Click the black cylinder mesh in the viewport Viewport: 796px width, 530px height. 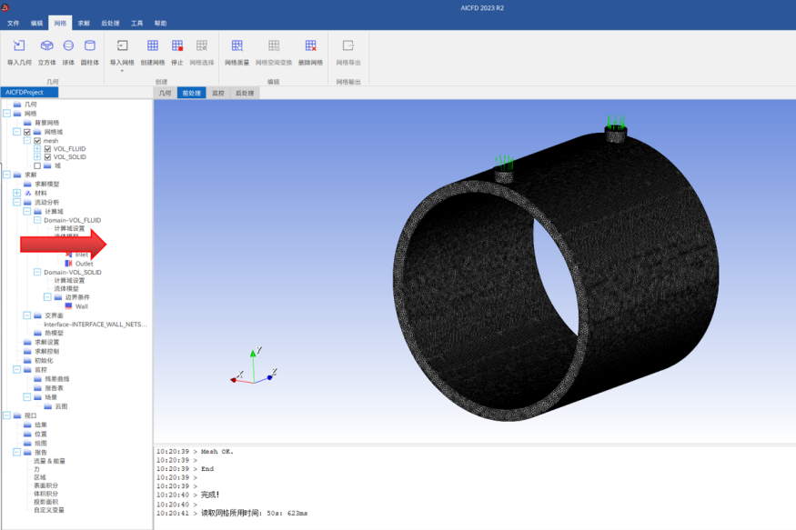[556, 274]
